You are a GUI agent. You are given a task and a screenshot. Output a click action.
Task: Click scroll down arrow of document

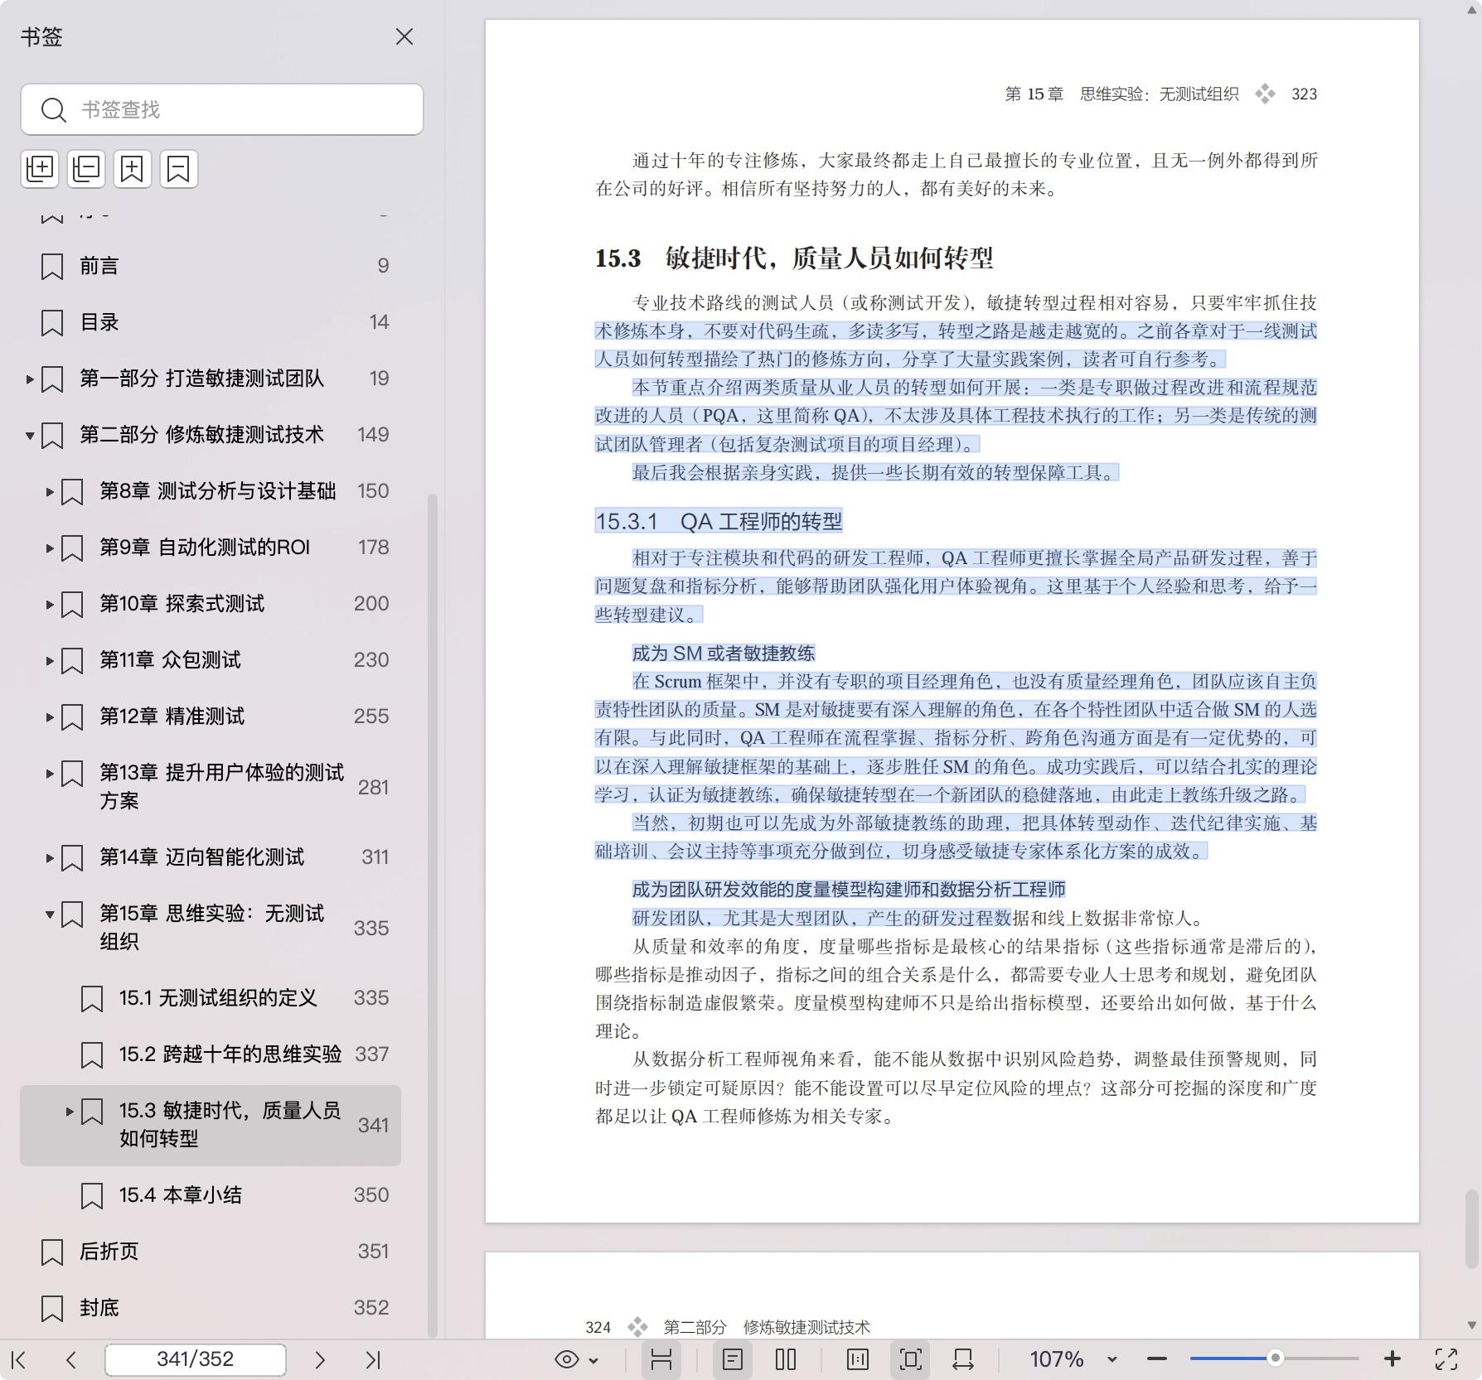(x=1471, y=1325)
